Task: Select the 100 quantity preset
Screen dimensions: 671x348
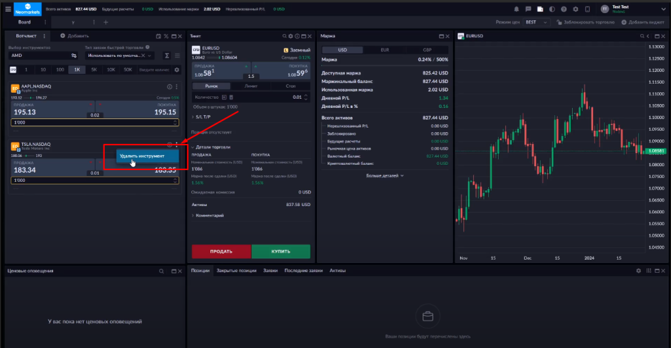Action: [60, 69]
